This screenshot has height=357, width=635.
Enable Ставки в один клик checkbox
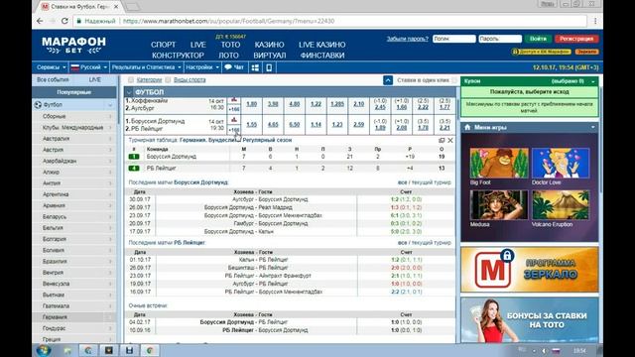click(x=454, y=80)
